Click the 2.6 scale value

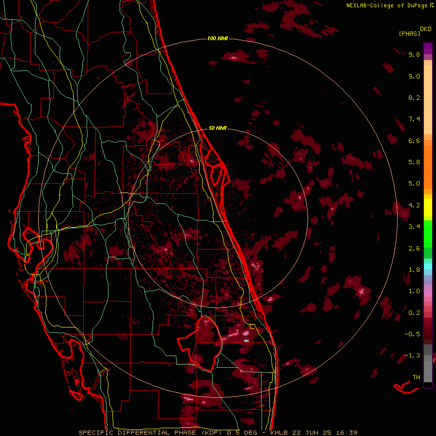point(414,249)
